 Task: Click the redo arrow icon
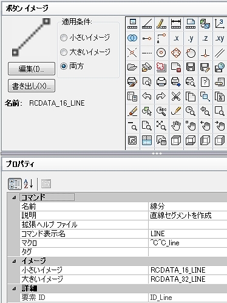(x=161, y=97)
